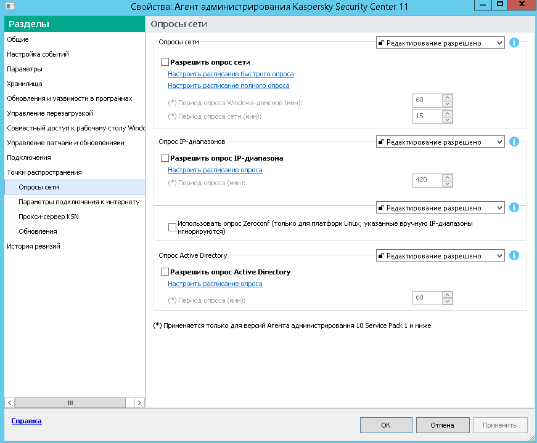Select Прокси-сервер KSN subsection

coord(49,217)
